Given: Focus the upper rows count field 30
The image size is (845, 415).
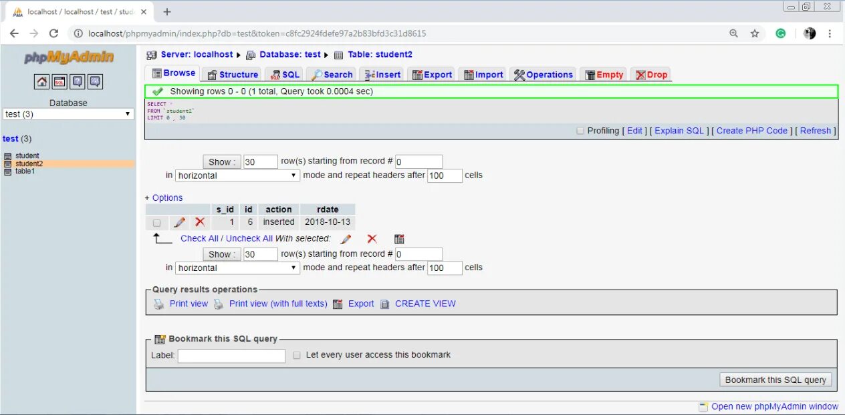Looking at the screenshot, I should [261, 162].
